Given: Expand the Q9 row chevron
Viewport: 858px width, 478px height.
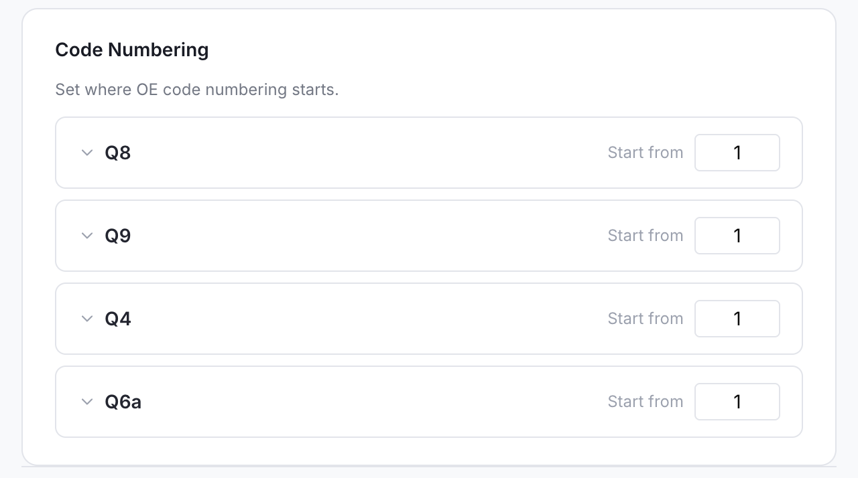Looking at the screenshot, I should click(x=86, y=236).
